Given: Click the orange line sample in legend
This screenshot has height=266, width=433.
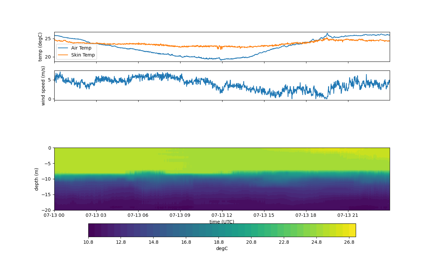Looking at the screenshot, I should click(63, 55).
